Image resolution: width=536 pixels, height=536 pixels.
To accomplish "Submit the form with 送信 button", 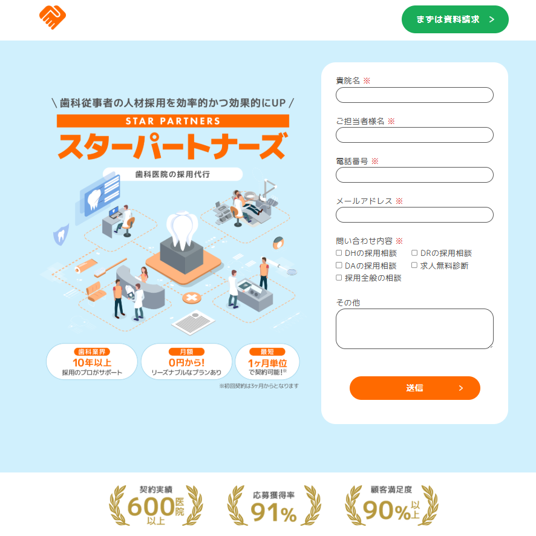I will click(x=414, y=388).
